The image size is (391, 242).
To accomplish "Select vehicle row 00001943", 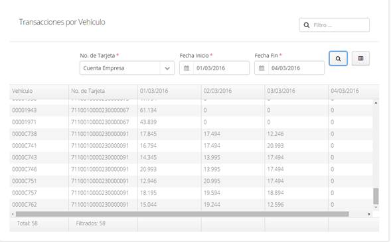I will coord(191,110).
